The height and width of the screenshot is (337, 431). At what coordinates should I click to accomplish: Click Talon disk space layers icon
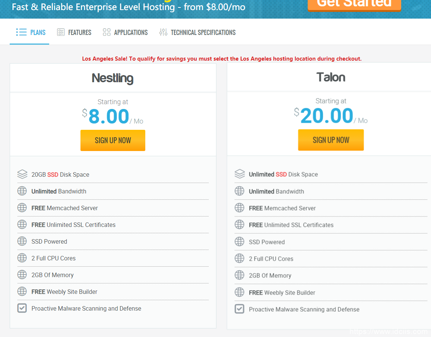(x=240, y=174)
